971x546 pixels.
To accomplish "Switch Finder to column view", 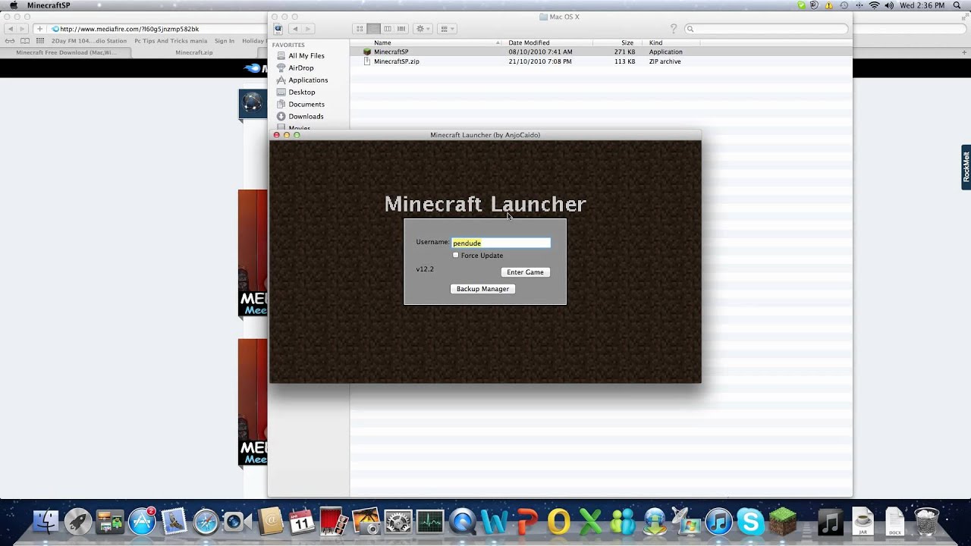I will [x=387, y=29].
